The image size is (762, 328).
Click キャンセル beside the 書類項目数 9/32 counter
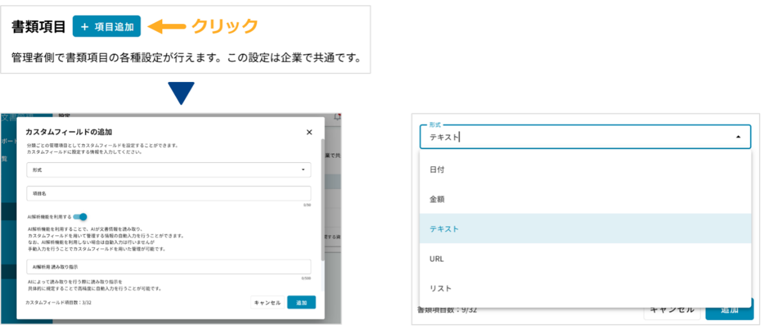click(672, 310)
